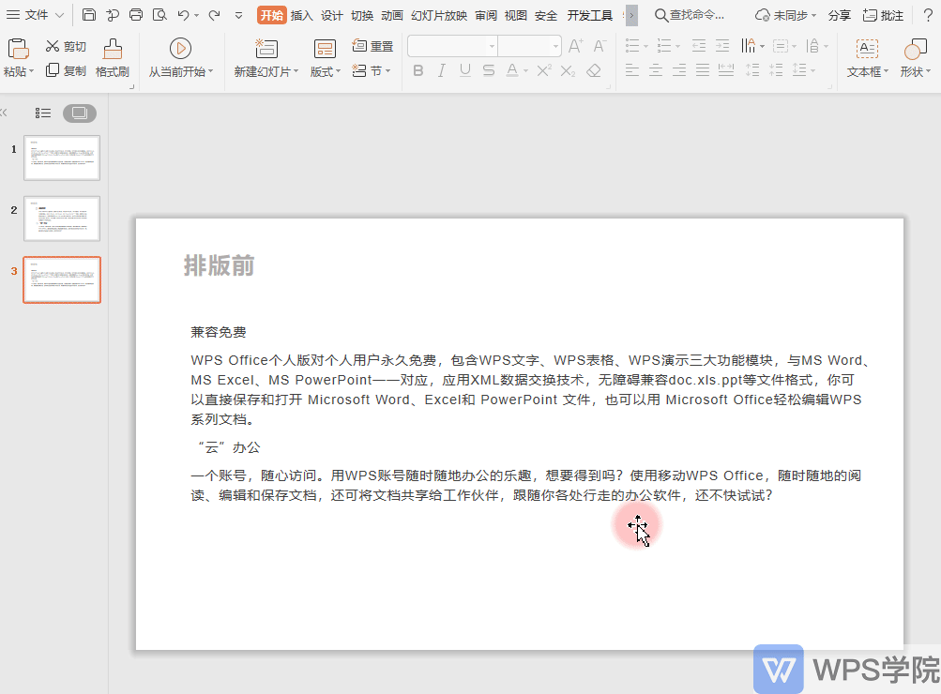This screenshot has height=694, width=941.
Task: Click the Print icon
Action: [136, 15]
